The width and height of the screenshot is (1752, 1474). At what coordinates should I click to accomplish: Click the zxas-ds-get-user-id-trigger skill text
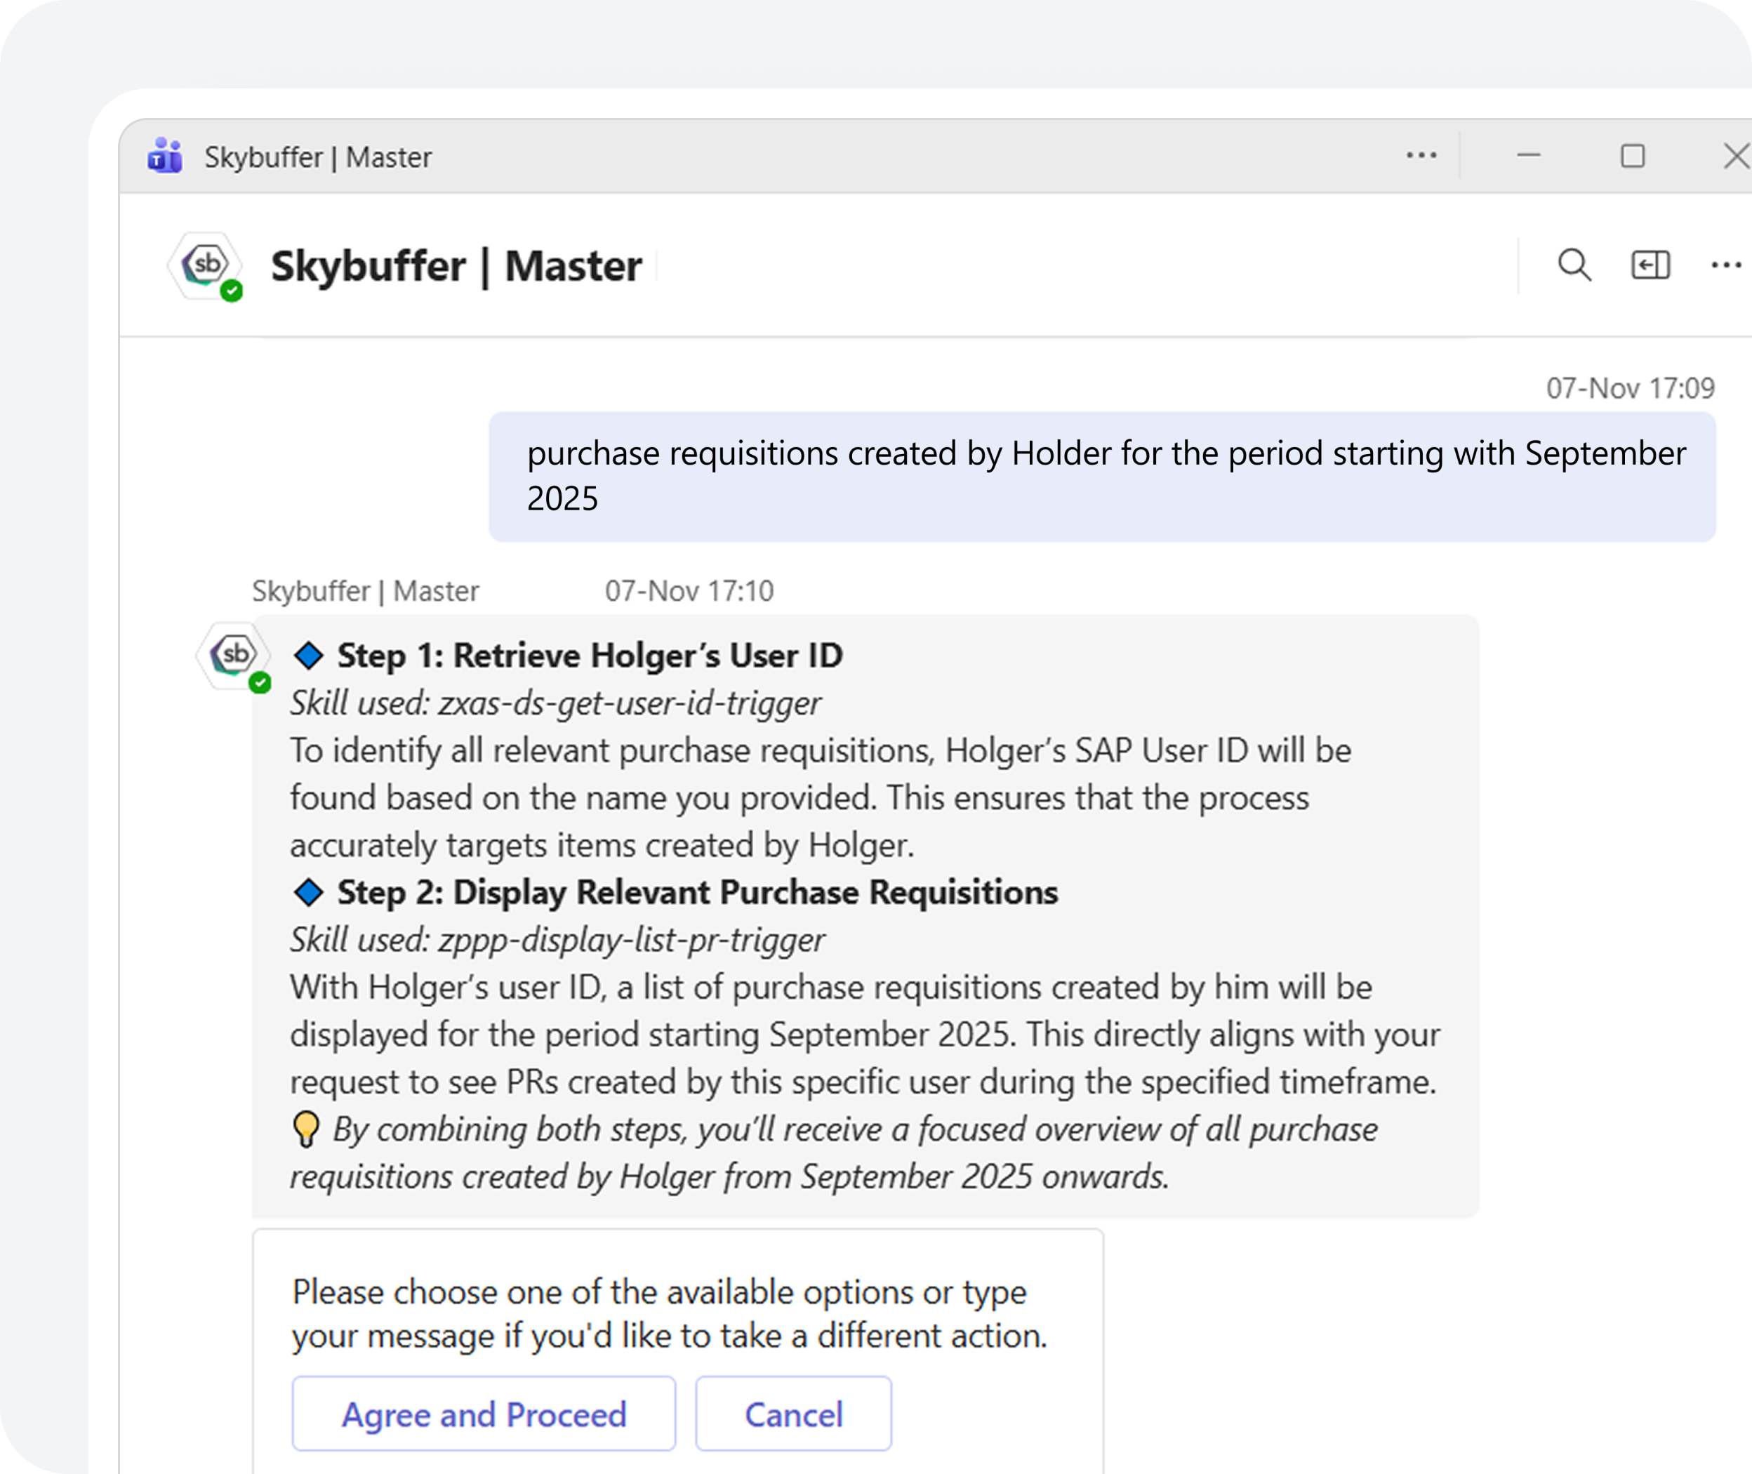coord(628,703)
